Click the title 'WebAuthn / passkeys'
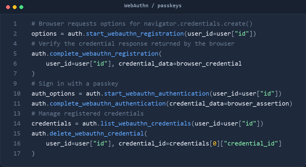This screenshot has height=167, width=306. [153, 6]
